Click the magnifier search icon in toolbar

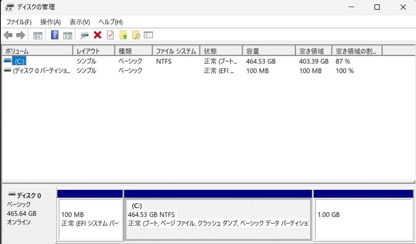136,35
